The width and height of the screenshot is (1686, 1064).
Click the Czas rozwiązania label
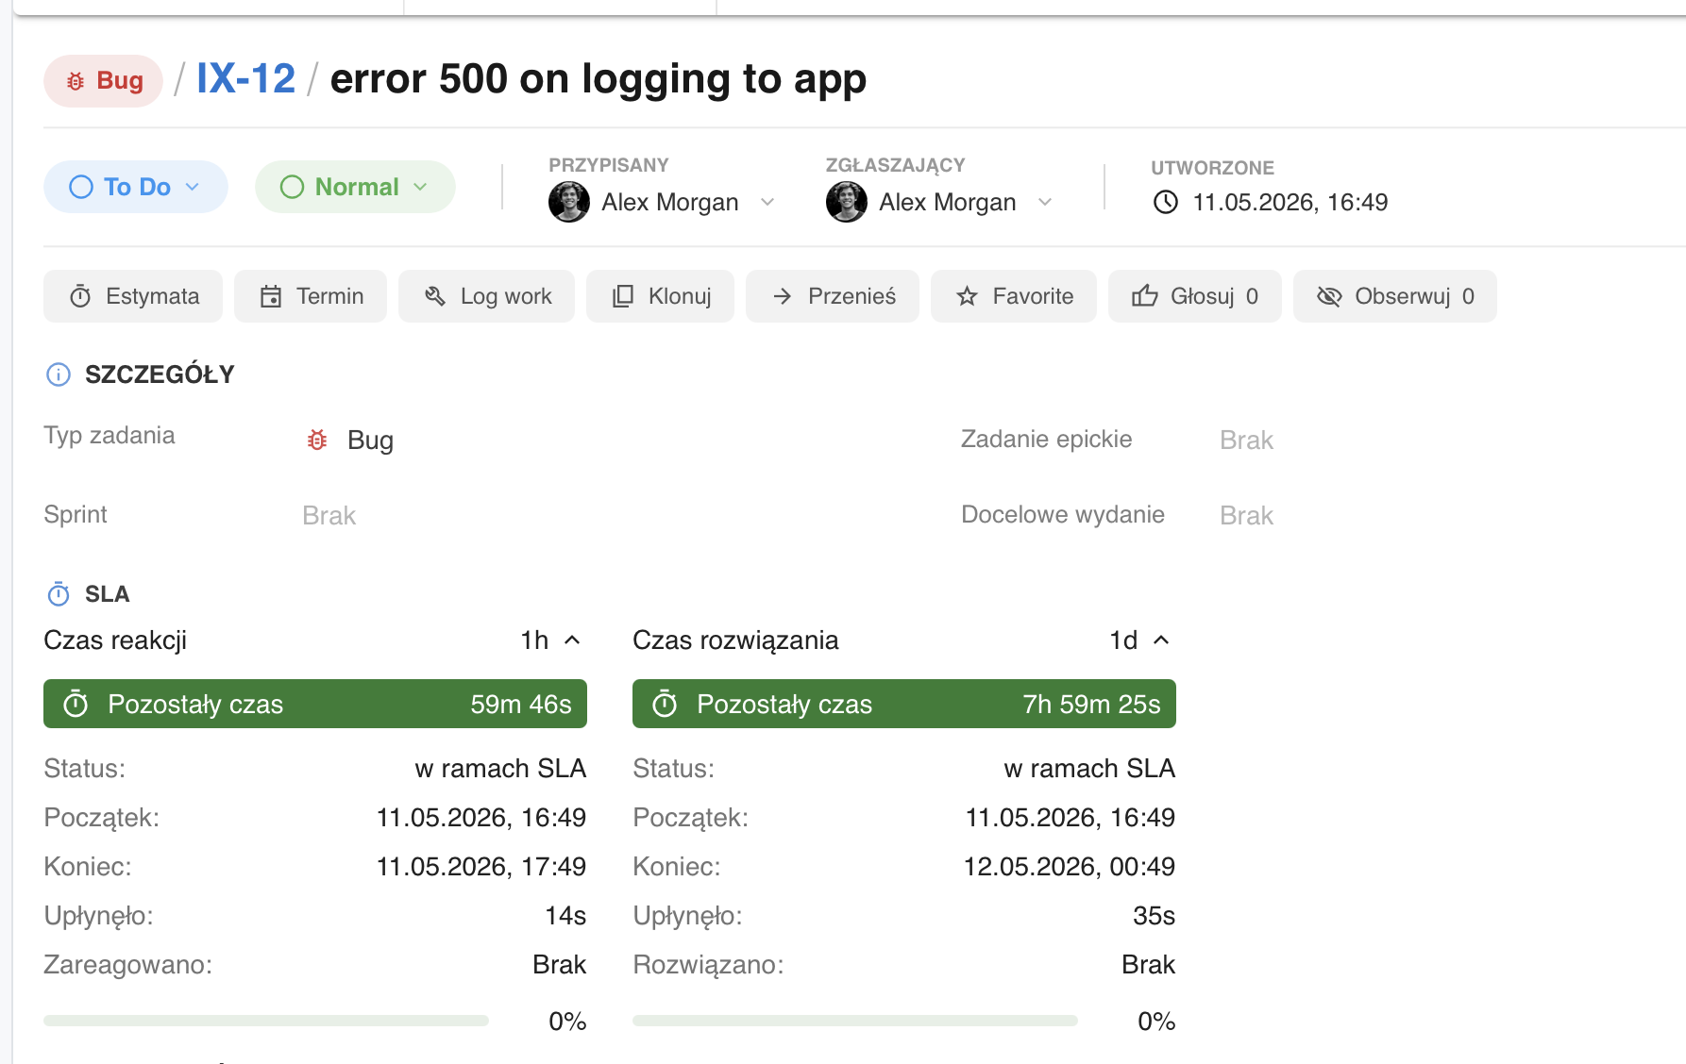(735, 640)
